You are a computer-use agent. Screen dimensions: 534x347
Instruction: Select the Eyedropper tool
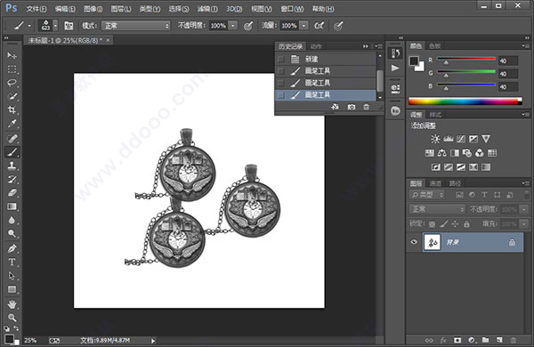click(x=12, y=124)
